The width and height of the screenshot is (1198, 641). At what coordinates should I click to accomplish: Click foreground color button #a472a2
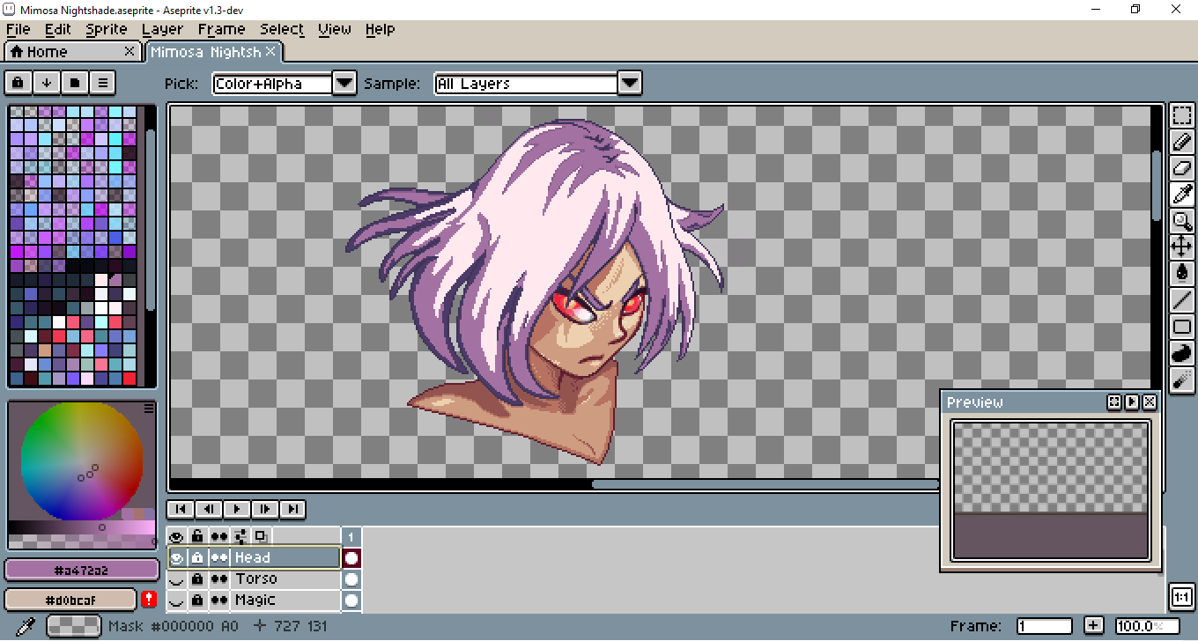[81, 571]
